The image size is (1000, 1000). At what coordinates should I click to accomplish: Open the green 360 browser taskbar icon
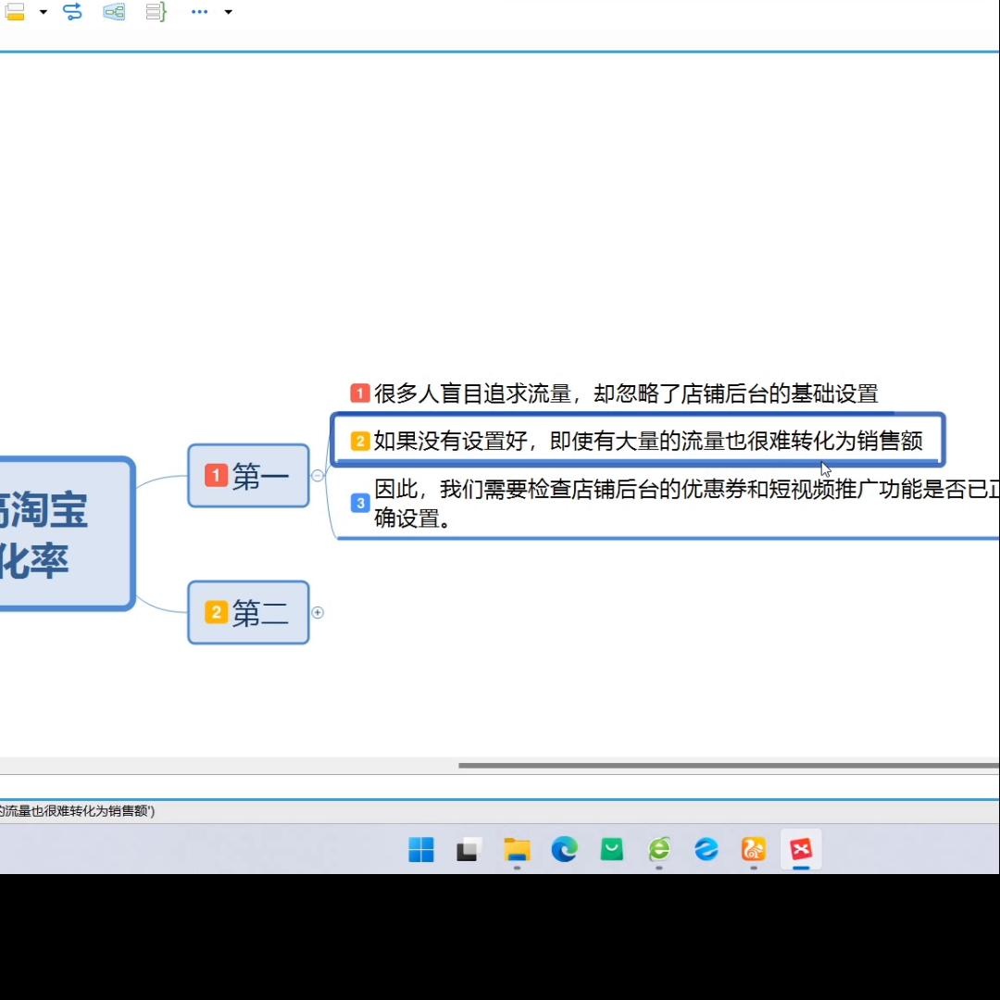tap(659, 849)
